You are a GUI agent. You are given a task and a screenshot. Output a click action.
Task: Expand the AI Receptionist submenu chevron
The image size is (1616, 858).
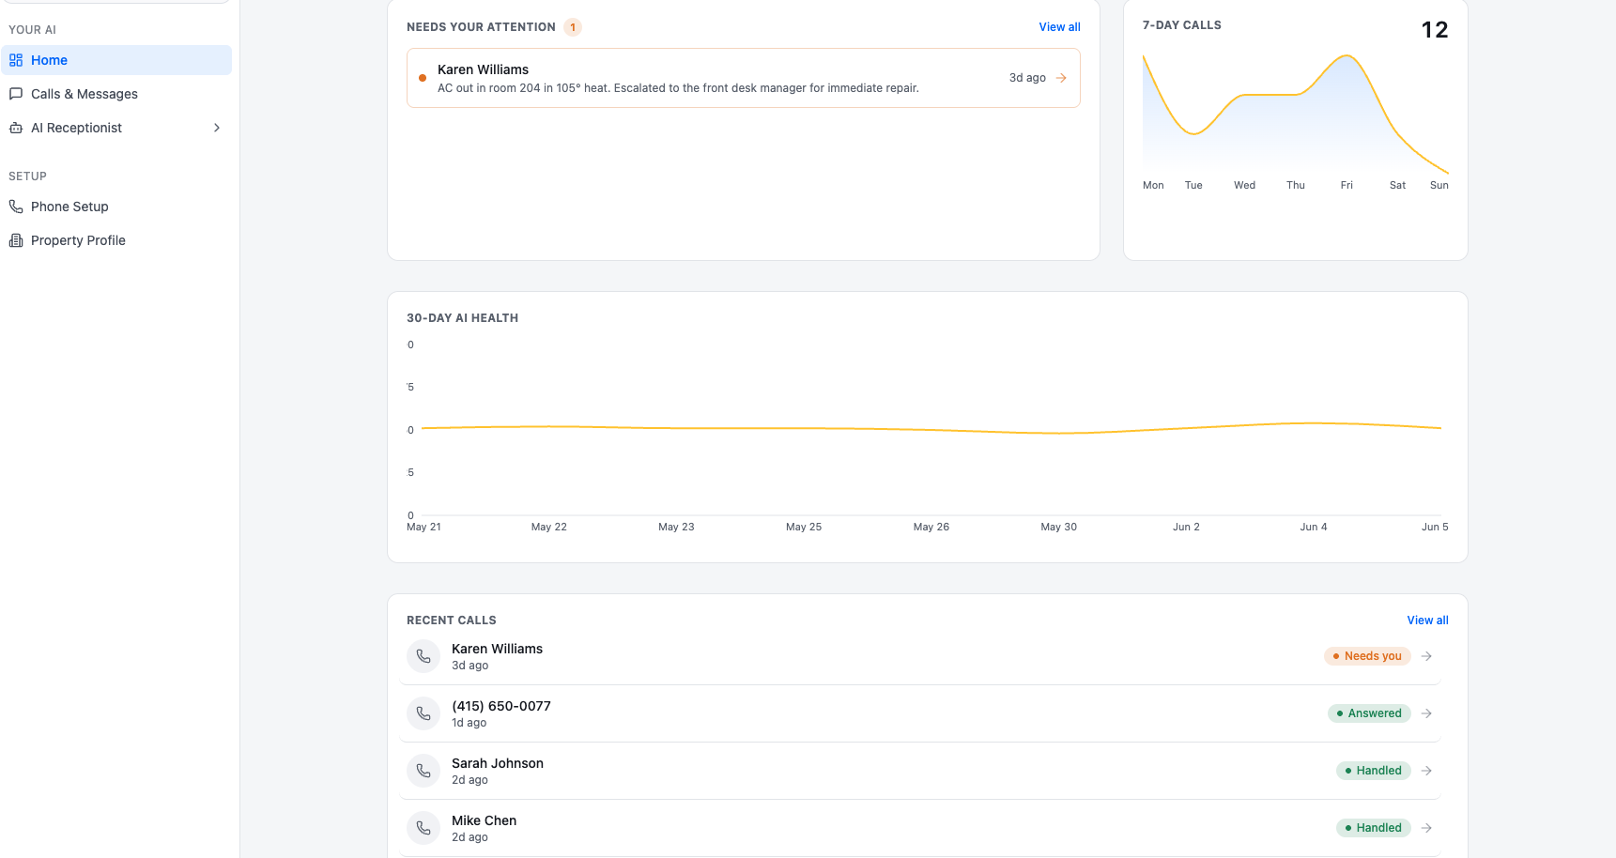point(217,128)
